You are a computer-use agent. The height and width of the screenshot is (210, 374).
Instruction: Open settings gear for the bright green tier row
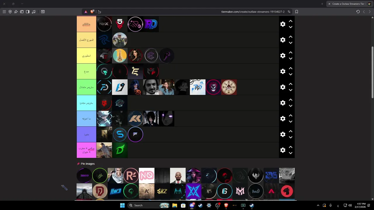click(283, 87)
